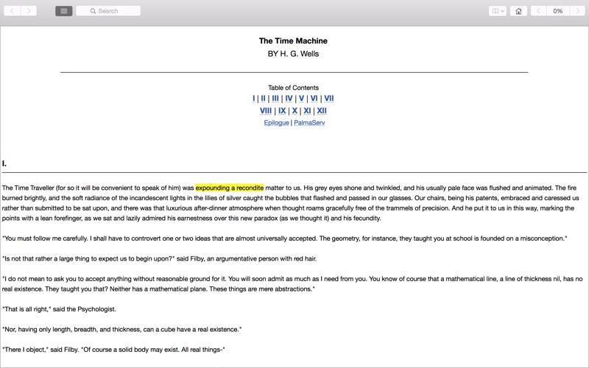589x368 pixels.
Task: Open chapter XII link
Action: (x=322, y=111)
